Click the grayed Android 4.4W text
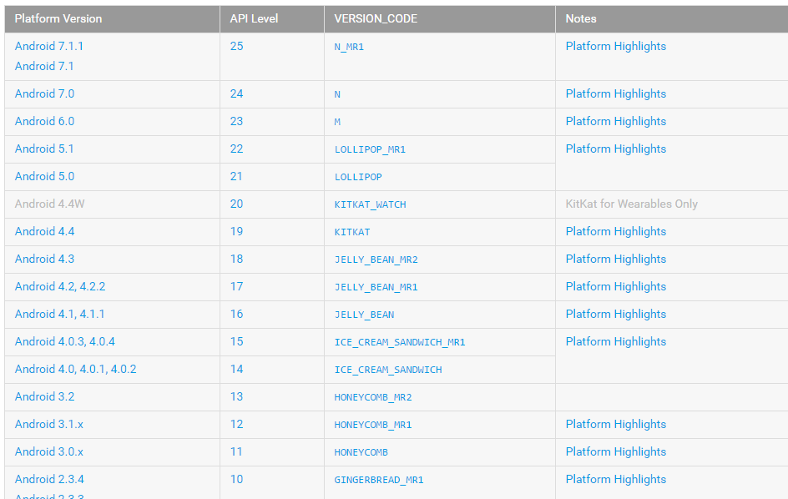The image size is (788, 499). (50, 204)
